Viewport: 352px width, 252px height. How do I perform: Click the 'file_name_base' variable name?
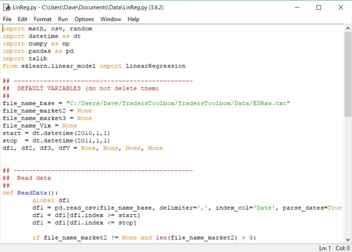coord(28,103)
